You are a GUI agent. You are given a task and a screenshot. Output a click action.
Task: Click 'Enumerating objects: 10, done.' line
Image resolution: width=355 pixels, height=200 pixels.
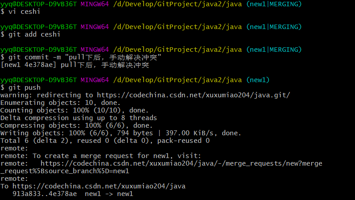pos(60,103)
